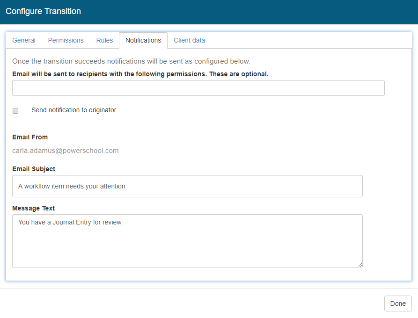Click into the Email Subject field
This screenshot has height=318, width=418.
click(187, 186)
